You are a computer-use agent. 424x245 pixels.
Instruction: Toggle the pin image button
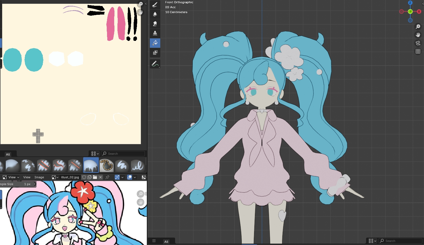108,177
